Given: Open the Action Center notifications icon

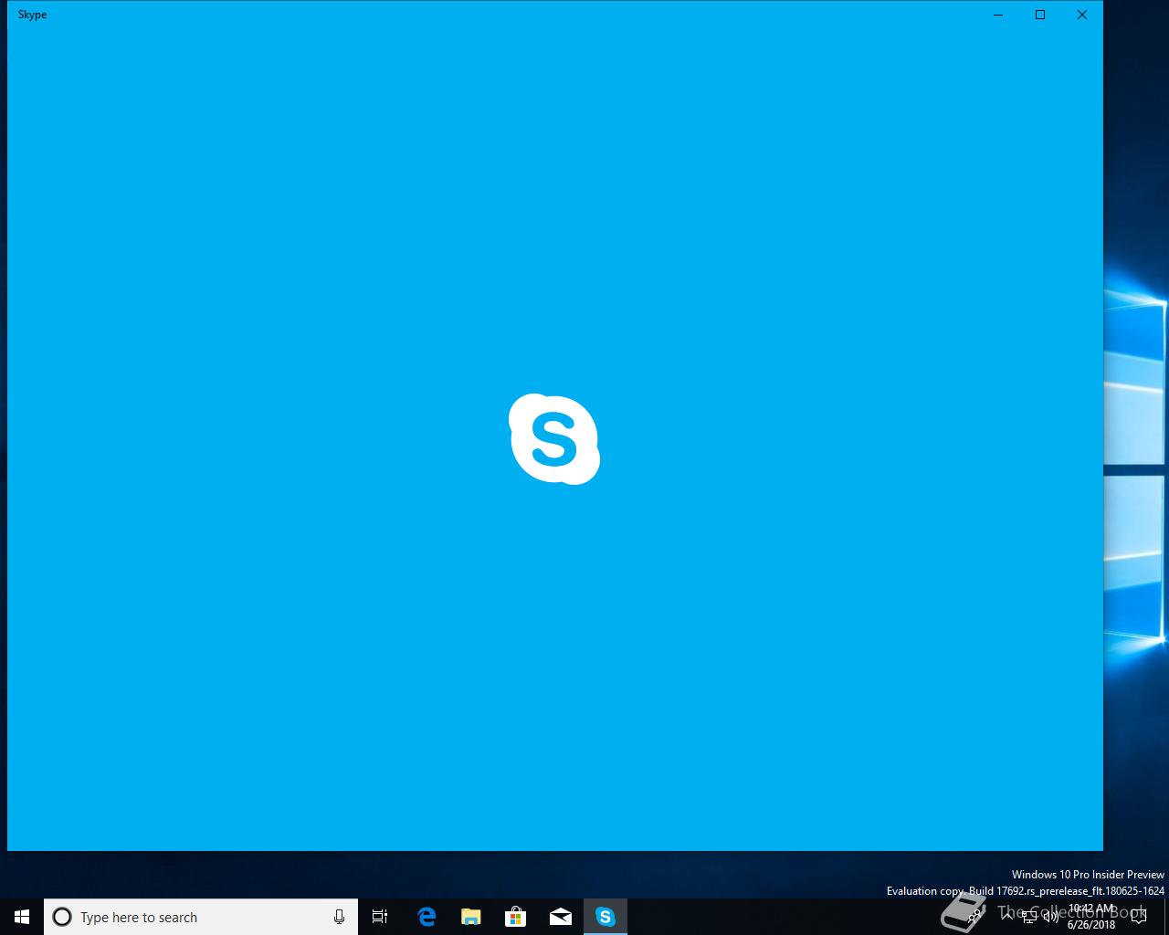Looking at the screenshot, I should pyautogui.click(x=1138, y=917).
